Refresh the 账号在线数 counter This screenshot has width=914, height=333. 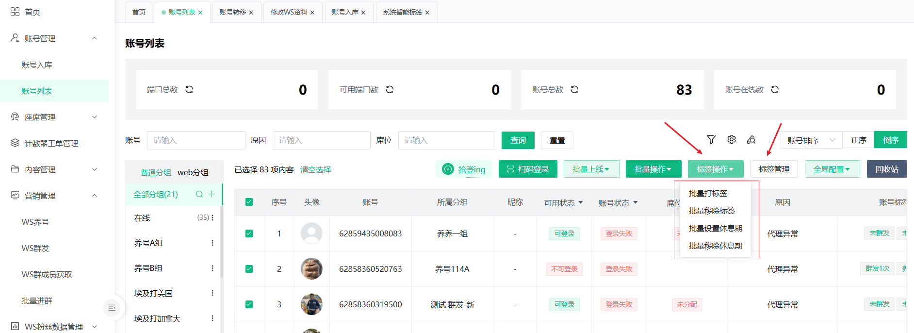[775, 89]
